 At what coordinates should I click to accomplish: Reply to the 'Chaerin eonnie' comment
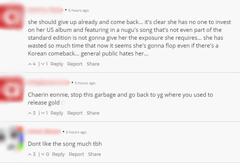[x=57, y=113]
